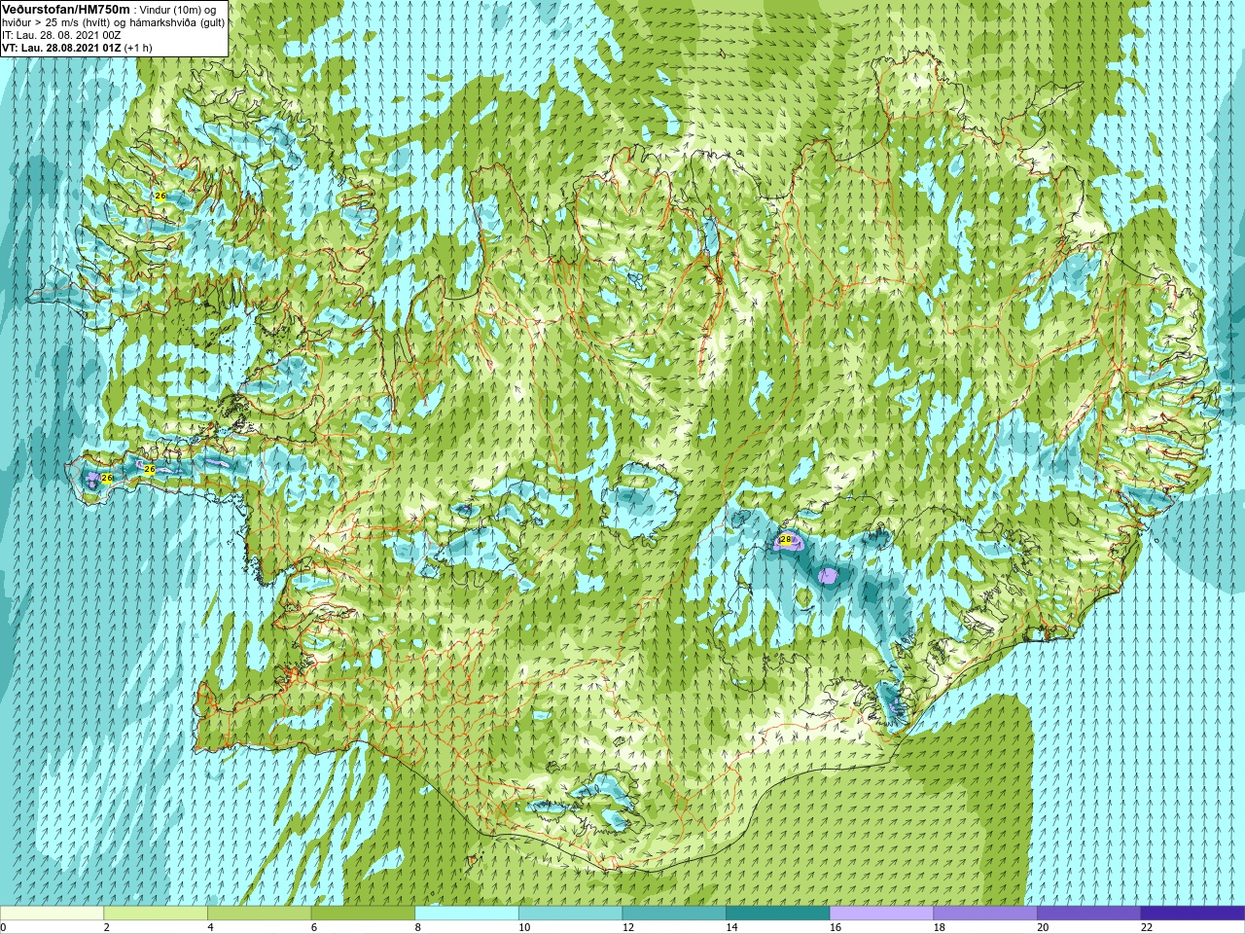Click the eastern 26 gust marker on Snæfellsnes
This screenshot has height=934, width=1245.
click(x=149, y=469)
